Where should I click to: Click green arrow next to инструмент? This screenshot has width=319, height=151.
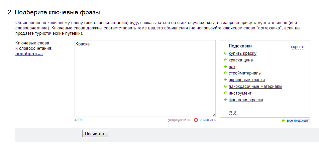click(x=225, y=93)
